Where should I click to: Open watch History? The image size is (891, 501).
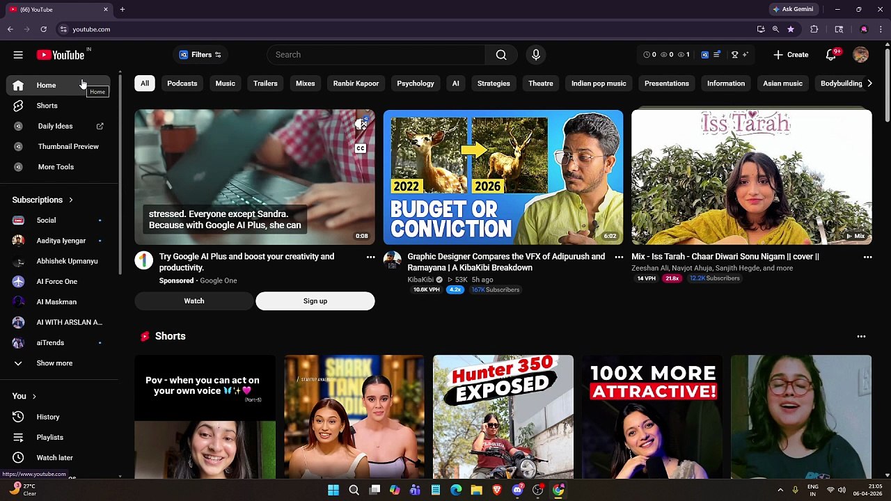[58, 417]
